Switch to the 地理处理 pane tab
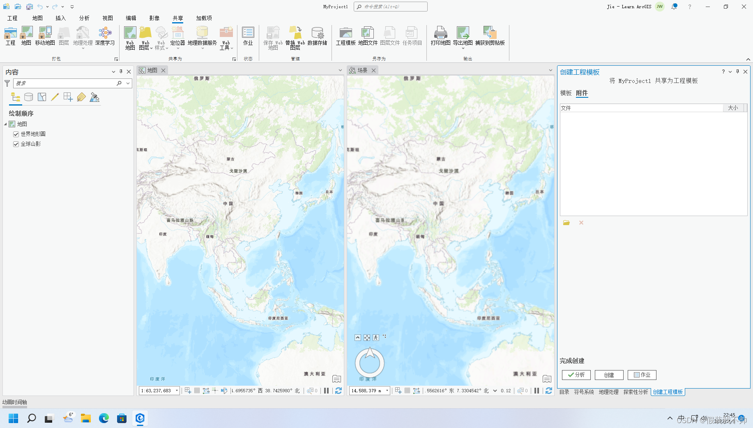Image resolution: width=753 pixels, height=428 pixels. (608, 392)
